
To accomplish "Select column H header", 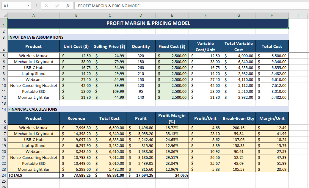I will (x=272, y=15).
